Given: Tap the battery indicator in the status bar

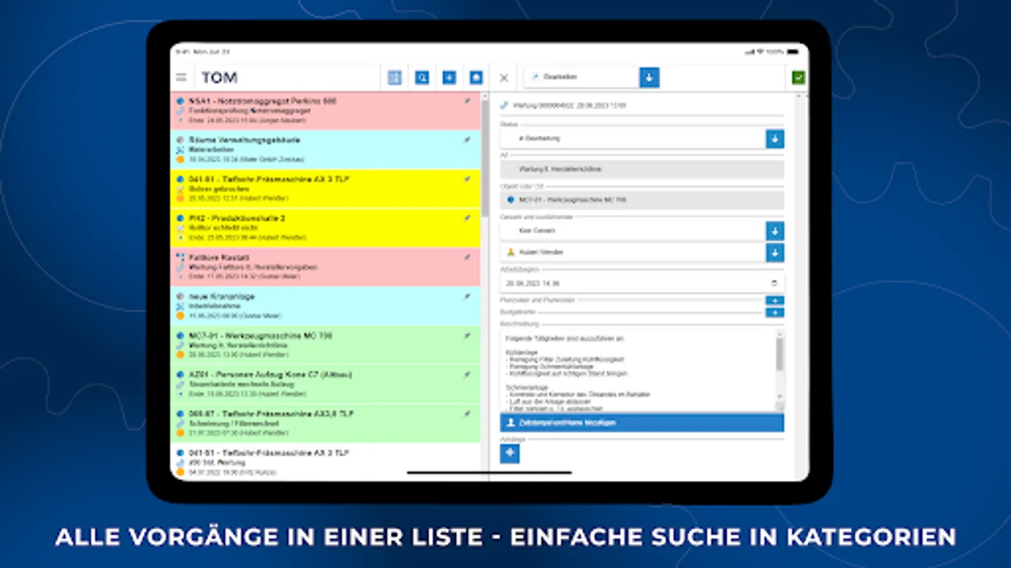Looking at the screenshot, I should click(x=793, y=52).
